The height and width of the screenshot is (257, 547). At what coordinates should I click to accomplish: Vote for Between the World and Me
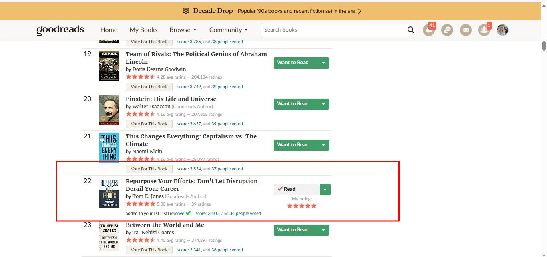(149, 250)
